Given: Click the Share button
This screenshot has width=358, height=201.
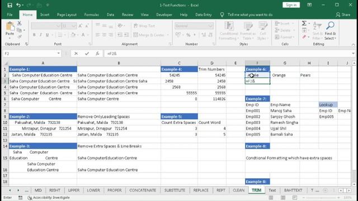Looking at the screenshot, I should click(343, 15).
